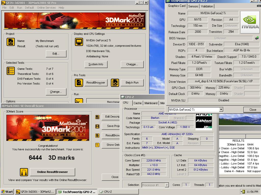The height and width of the screenshot is (195, 261).
Task: Switch to the Mainboard tab in CPU-Z
Action: 151,103
